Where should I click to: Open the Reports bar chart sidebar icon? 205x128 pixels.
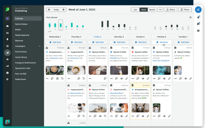(7, 66)
